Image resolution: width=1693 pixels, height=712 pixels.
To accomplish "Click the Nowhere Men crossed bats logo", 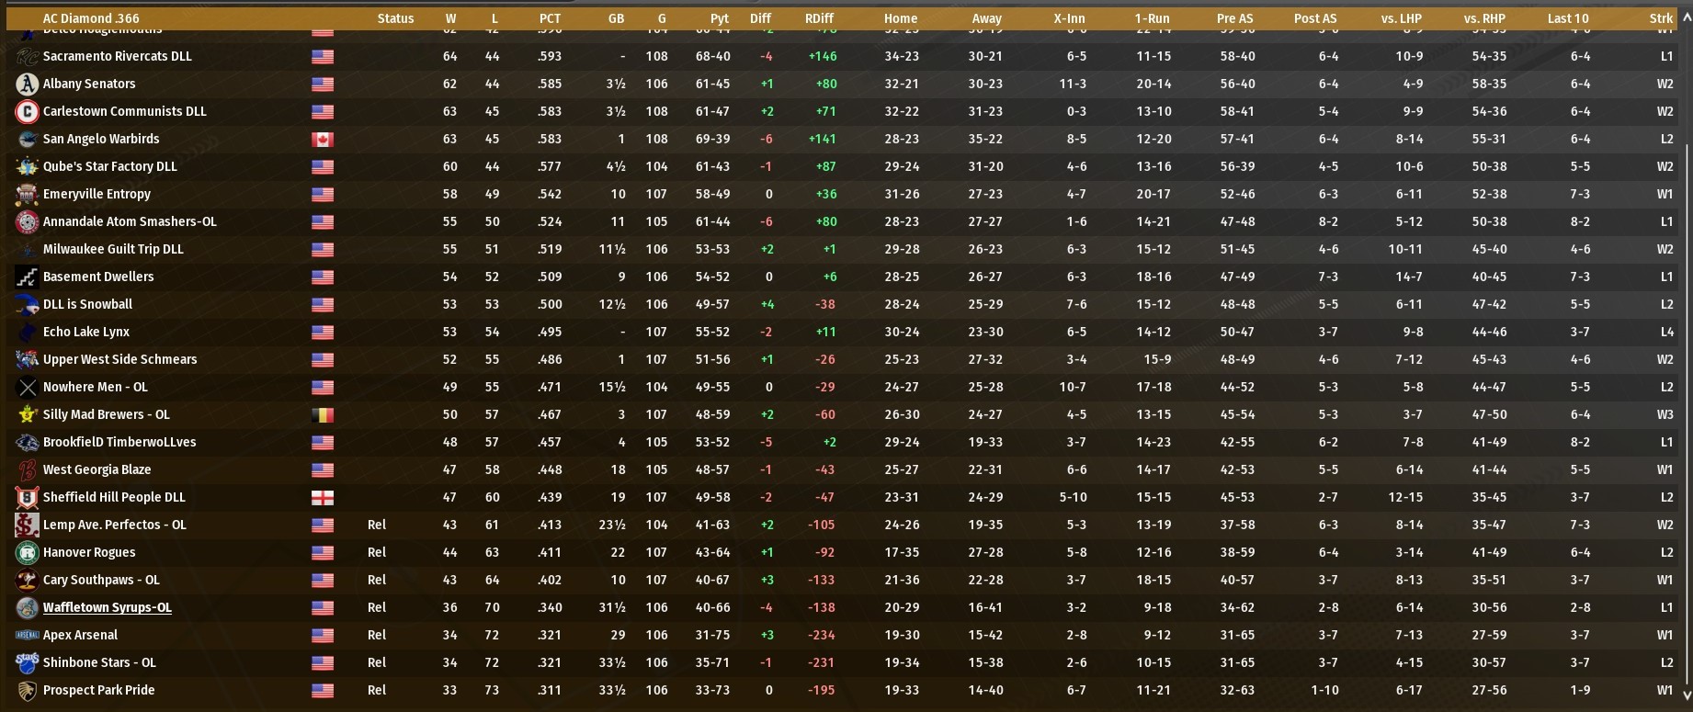I will (27, 387).
